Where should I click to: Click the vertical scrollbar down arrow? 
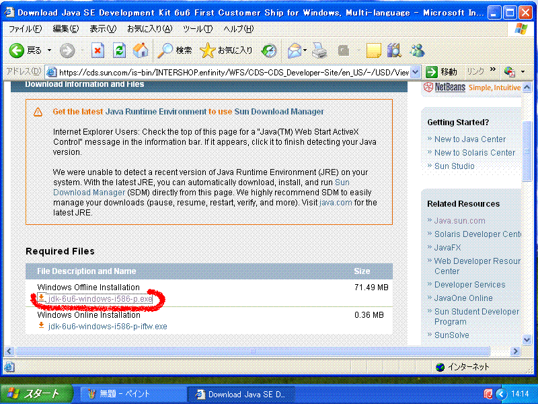(527, 339)
